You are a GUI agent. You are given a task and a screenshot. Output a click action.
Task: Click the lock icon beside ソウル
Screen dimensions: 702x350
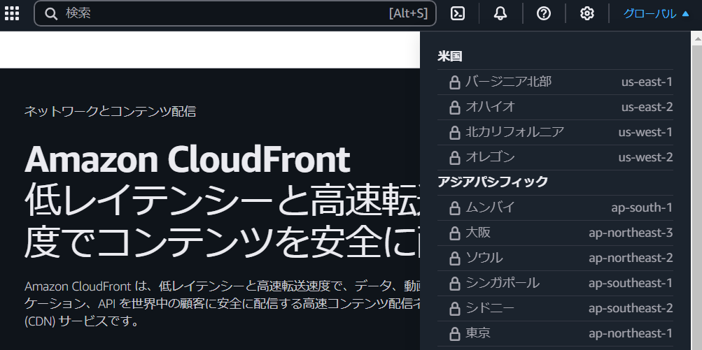(x=454, y=258)
